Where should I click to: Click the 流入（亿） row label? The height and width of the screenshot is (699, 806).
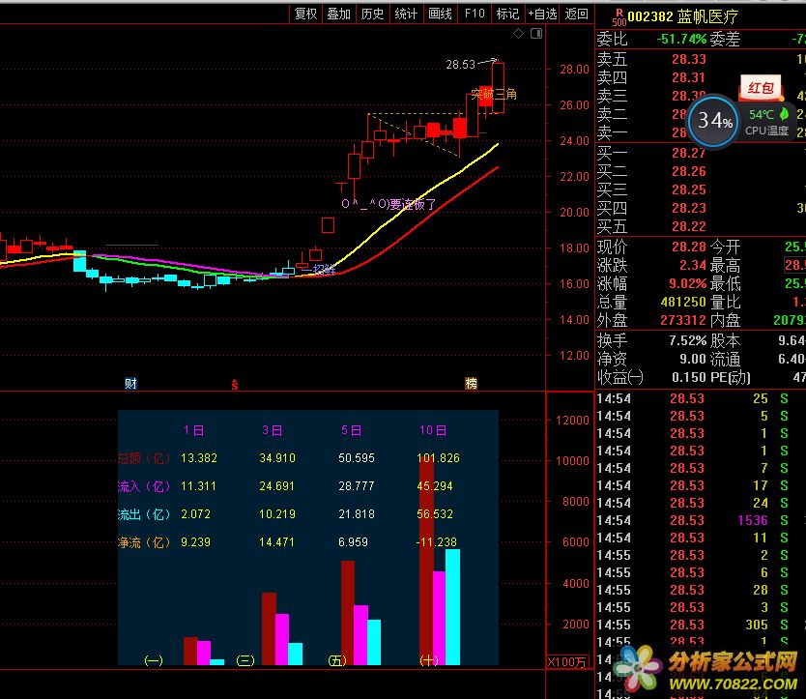(144, 486)
